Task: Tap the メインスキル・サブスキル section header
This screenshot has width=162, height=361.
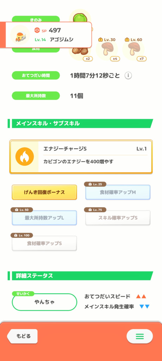Action: point(80,123)
